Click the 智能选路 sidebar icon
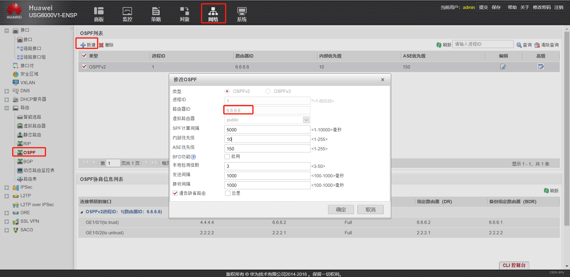 pos(20,117)
